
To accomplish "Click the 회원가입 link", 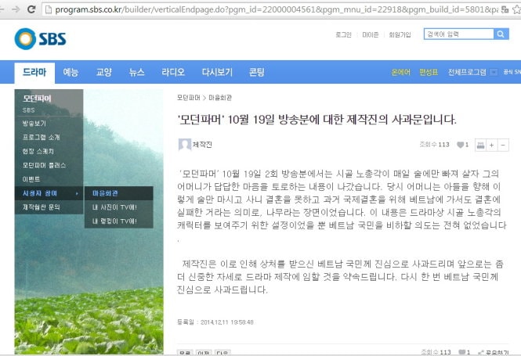I will point(400,34).
